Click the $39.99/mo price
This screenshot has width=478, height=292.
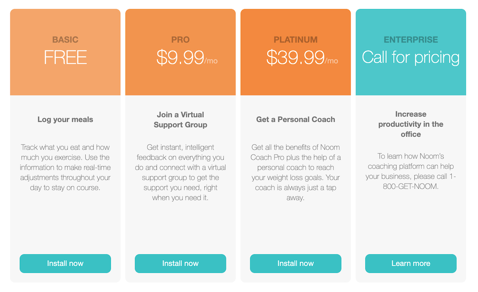(x=302, y=58)
